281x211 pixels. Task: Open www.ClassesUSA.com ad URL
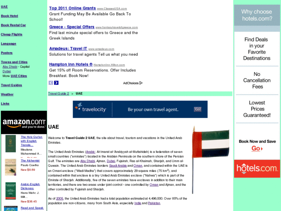point(112,9)
